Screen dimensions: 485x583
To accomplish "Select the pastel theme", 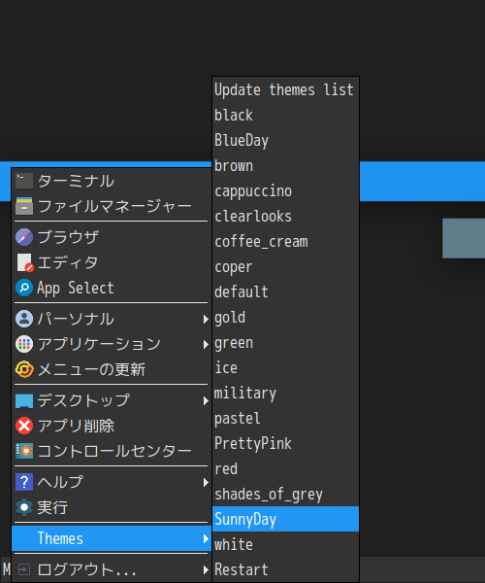I will [285, 419].
